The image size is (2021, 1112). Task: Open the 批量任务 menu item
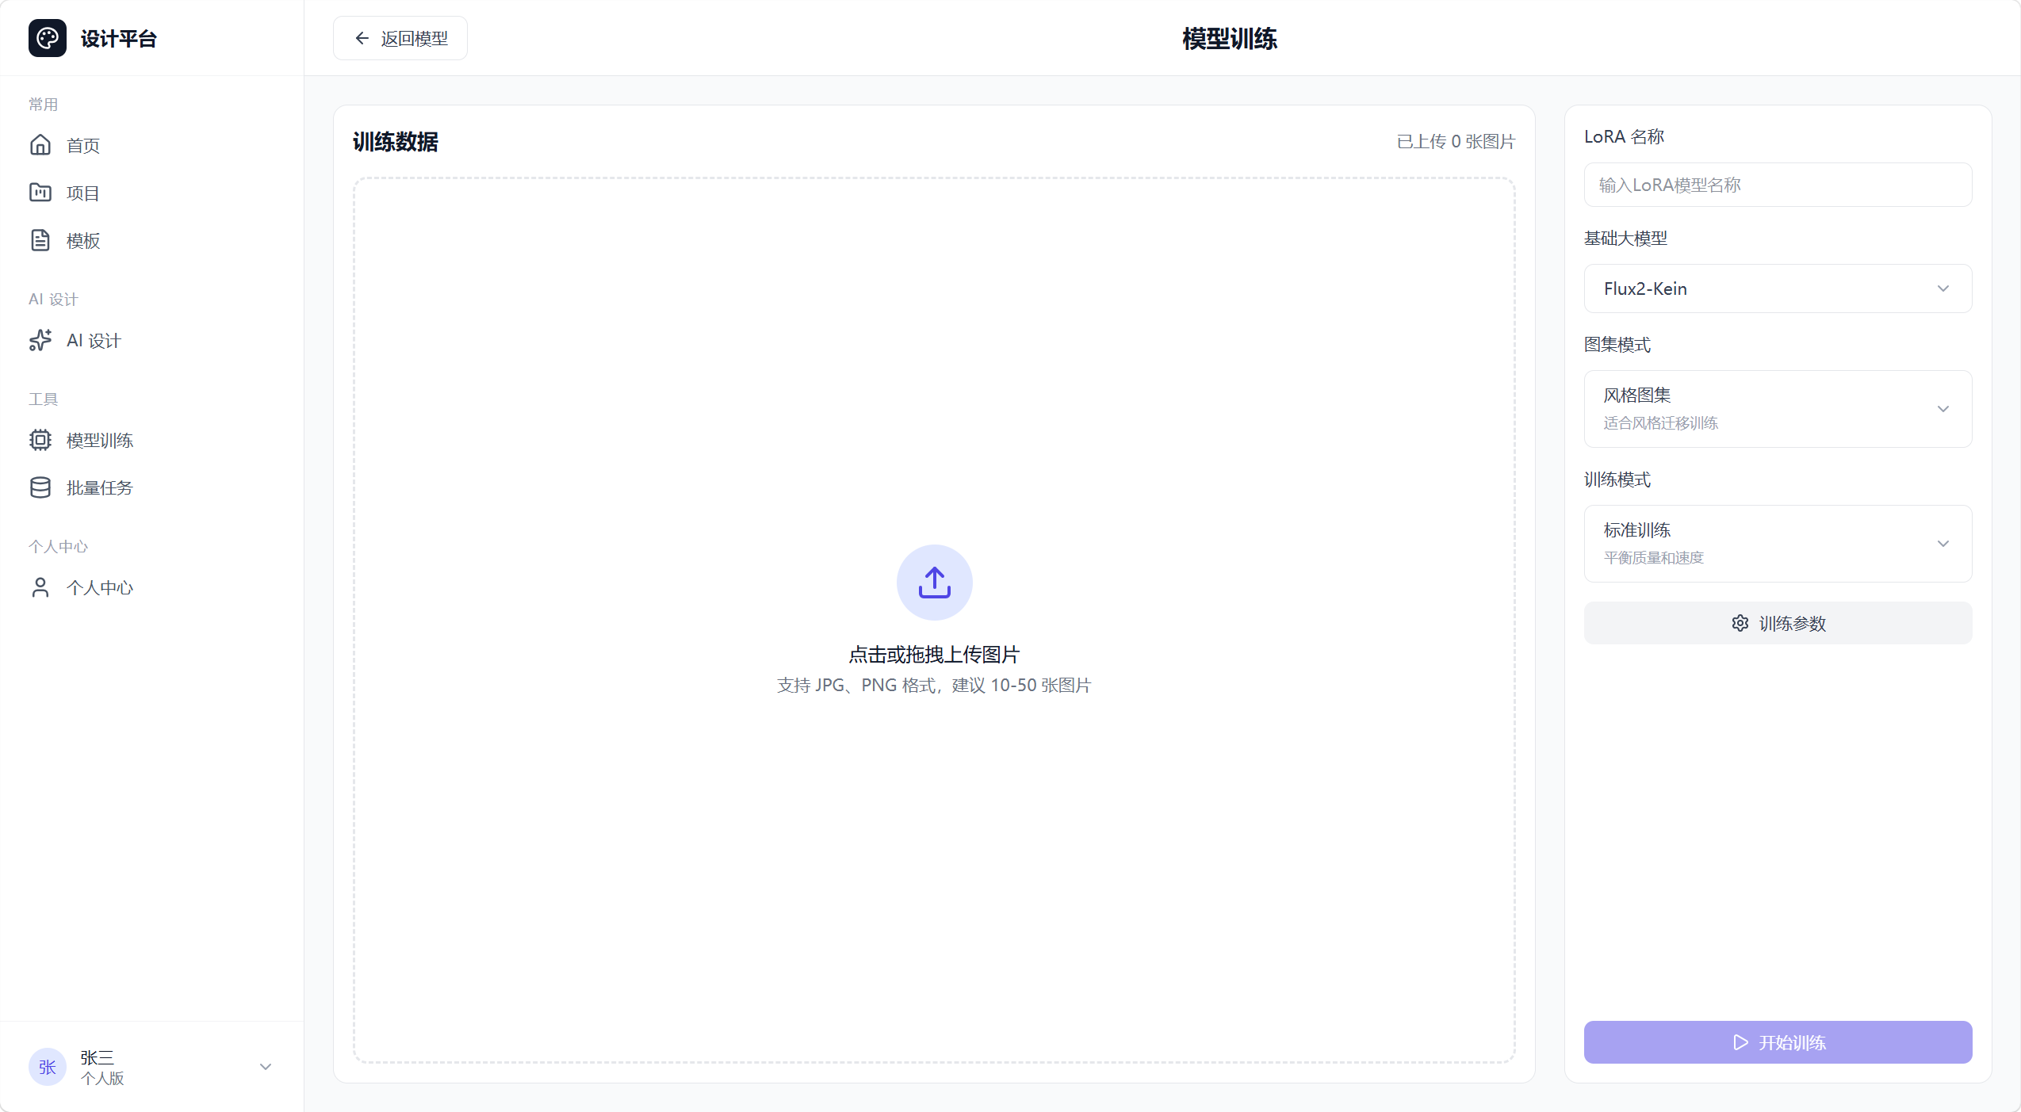[152, 487]
